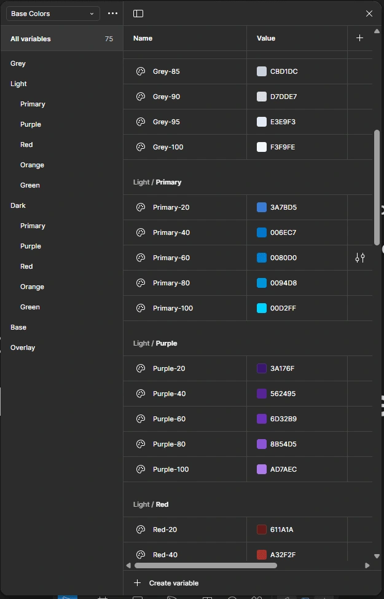Add a new mode with plus icon
The height and width of the screenshot is (599, 384).
tap(359, 38)
